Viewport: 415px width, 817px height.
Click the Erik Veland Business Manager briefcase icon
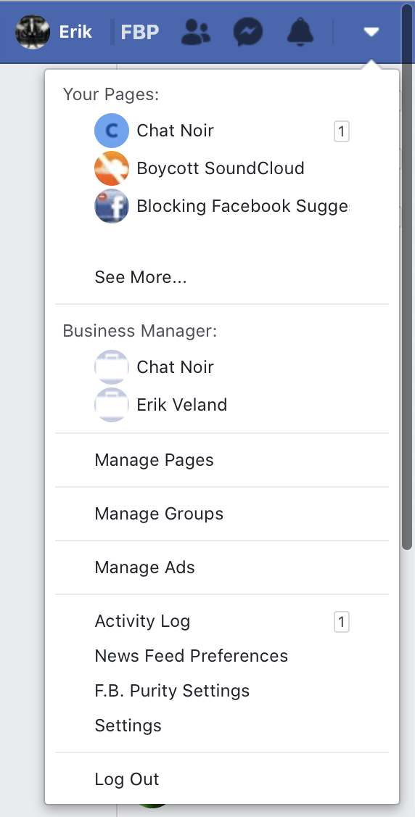pos(112,405)
